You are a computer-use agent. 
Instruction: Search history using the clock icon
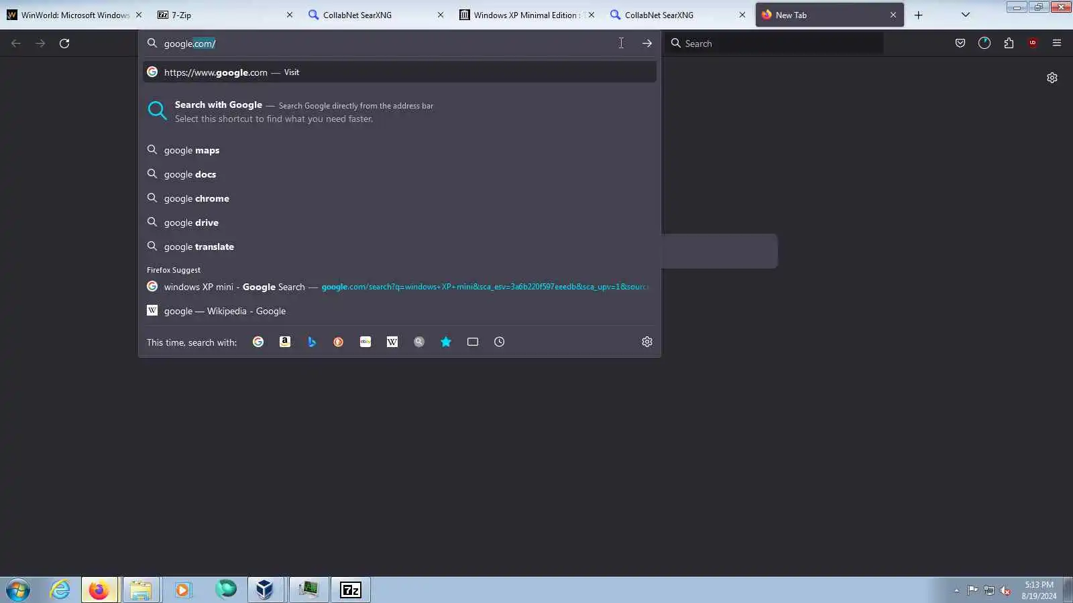tap(500, 342)
